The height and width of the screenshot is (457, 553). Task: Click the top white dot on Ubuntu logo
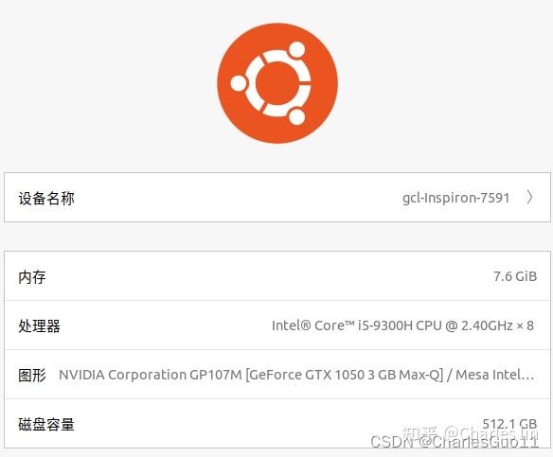click(x=297, y=49)
